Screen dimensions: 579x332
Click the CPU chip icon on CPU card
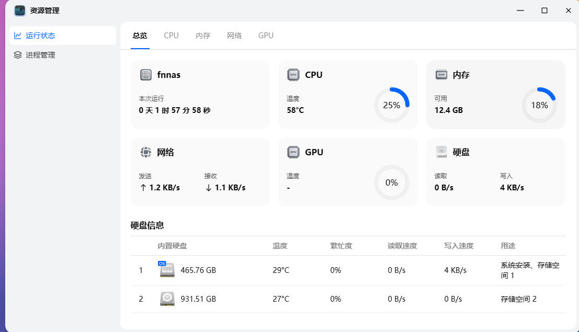point(293,75)
